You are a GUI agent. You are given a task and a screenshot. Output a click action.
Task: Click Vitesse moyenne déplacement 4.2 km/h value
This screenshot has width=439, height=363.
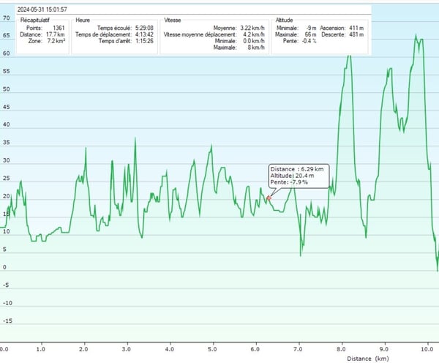(254, 34)
